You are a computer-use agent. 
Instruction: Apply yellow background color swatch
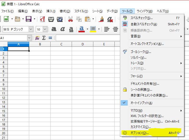click(x=93, y=32)
